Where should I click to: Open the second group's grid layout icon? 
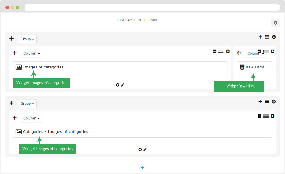(x=267, y=101)
